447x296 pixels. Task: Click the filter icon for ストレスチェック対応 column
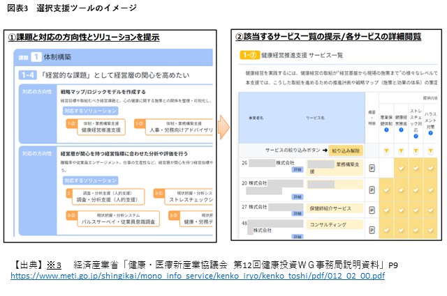(x=416, y=151)
